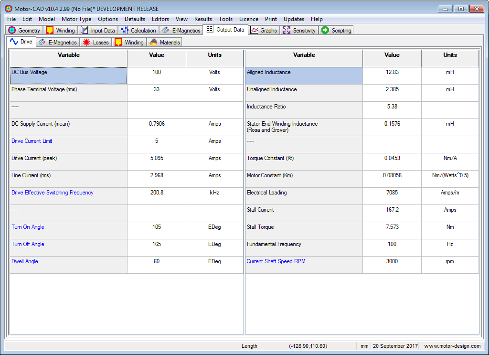Screen dimensions: 489x355
Task: Click the Torque Constant (Kt) row
Action: point(362,161)
